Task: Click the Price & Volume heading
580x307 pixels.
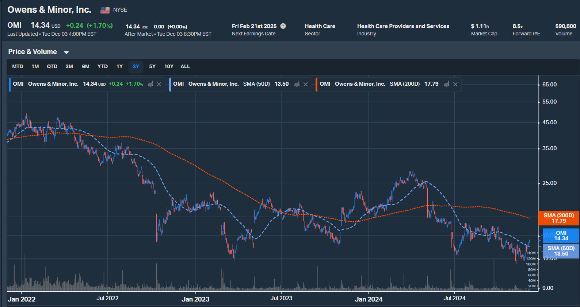Action: coord(33,52)
